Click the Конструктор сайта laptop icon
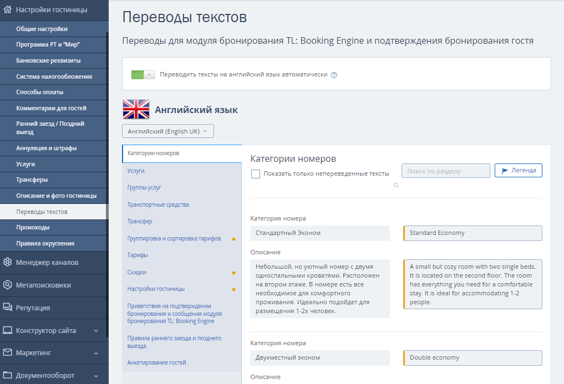Viewport: 564px width, 384px height. tap(7, 330)
